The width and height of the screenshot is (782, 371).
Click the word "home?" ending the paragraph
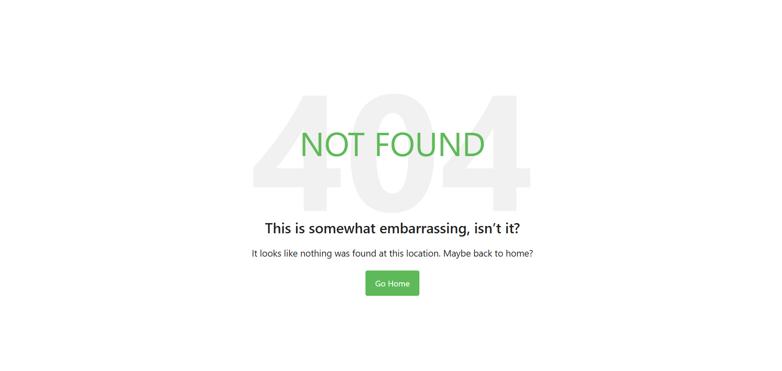pyautogui.click(x=519, y=253)
